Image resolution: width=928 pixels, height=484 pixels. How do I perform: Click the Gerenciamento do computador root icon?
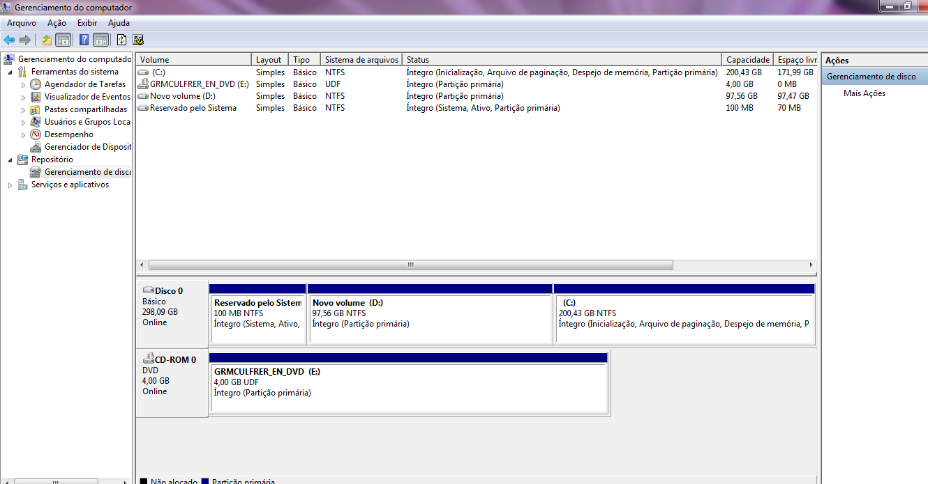[10, 59]
